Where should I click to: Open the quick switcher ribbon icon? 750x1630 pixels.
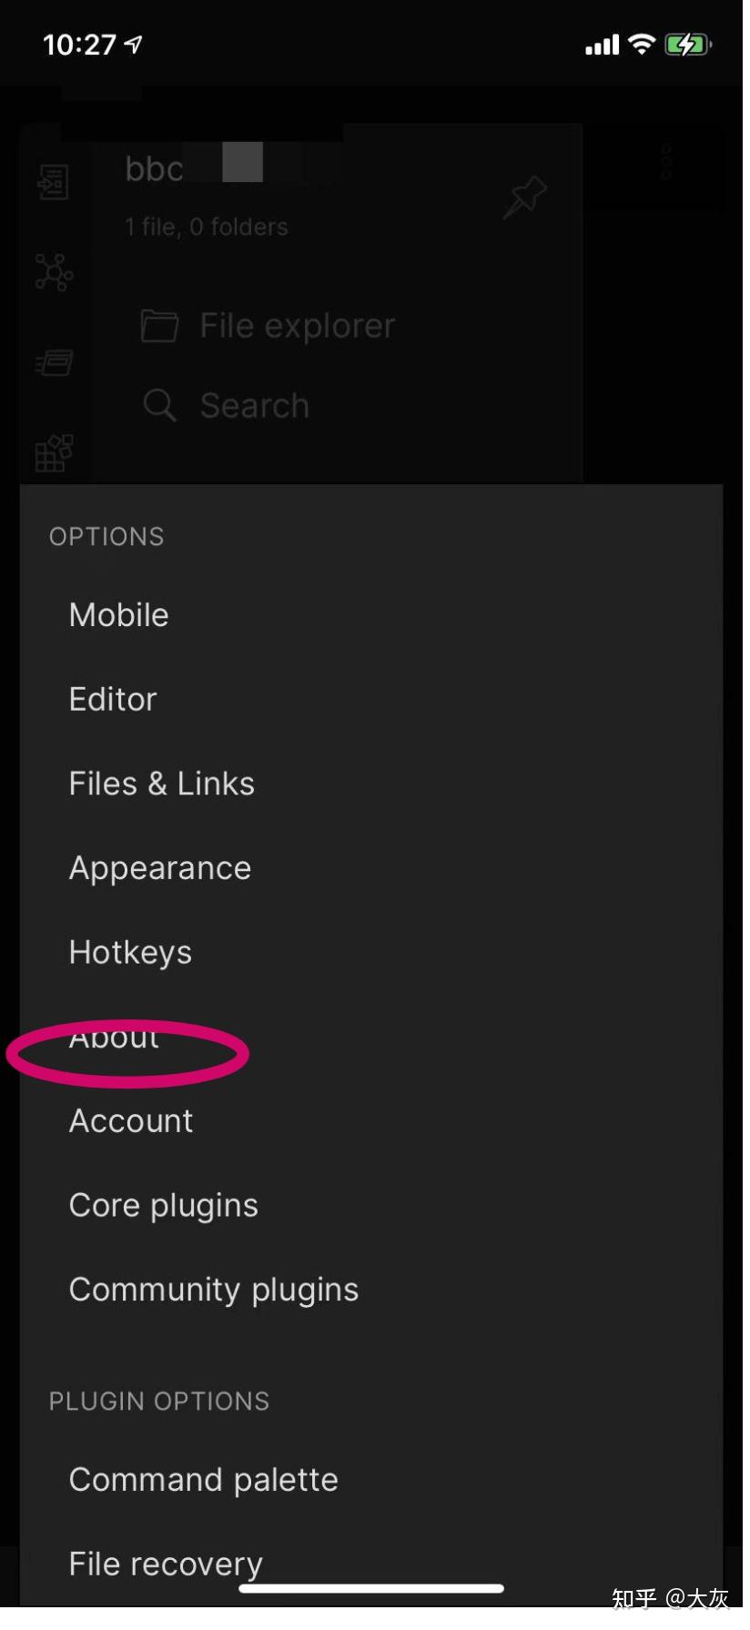[53, 182]
